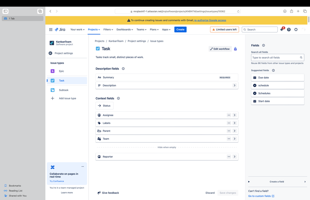This screenshot has width=310, height=200.
Task: Click KanbanTeam breadcrumb link
Action: pyautogui.click(x=116, y=41)
